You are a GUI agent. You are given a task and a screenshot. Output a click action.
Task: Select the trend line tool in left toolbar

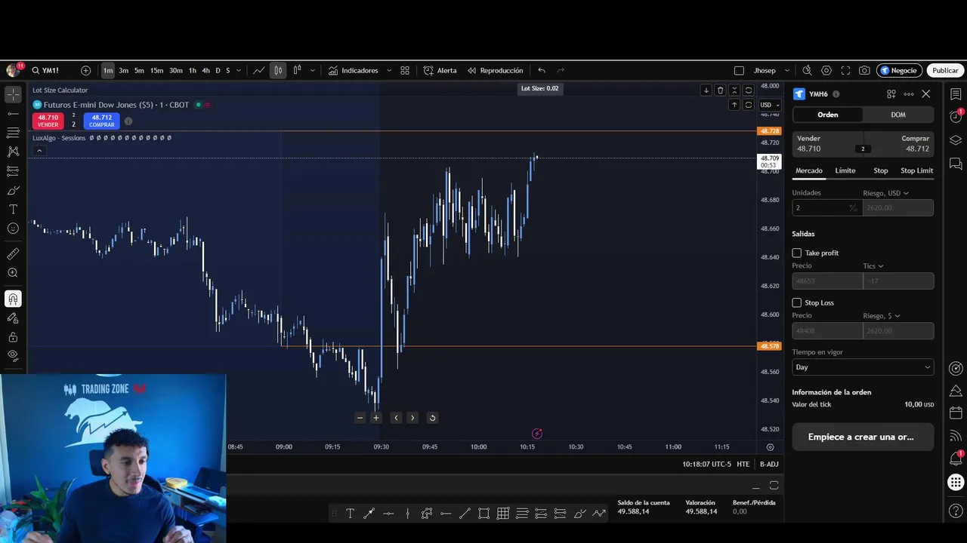click(x=13, y=113)
